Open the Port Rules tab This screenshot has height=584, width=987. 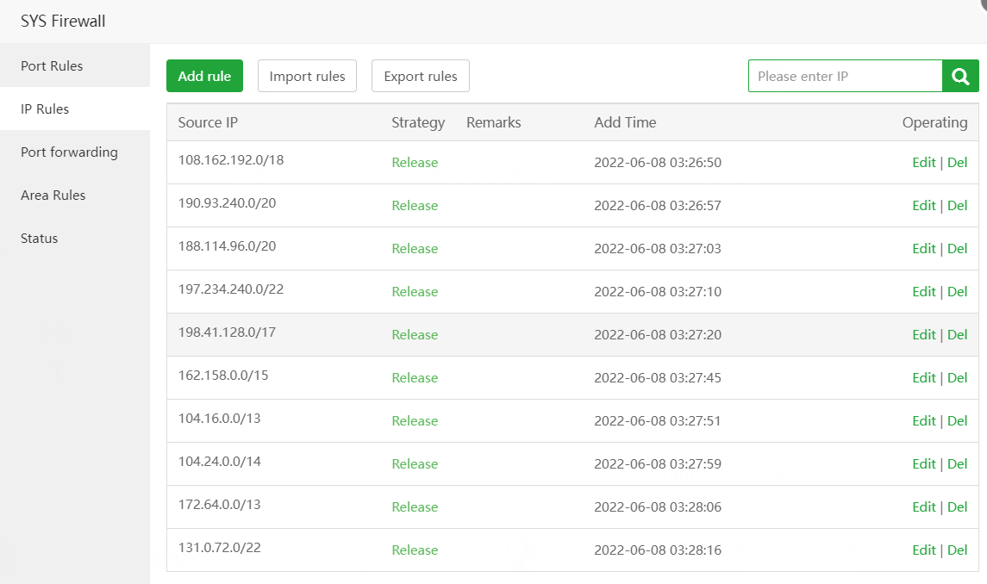click(x=52, y=66)
